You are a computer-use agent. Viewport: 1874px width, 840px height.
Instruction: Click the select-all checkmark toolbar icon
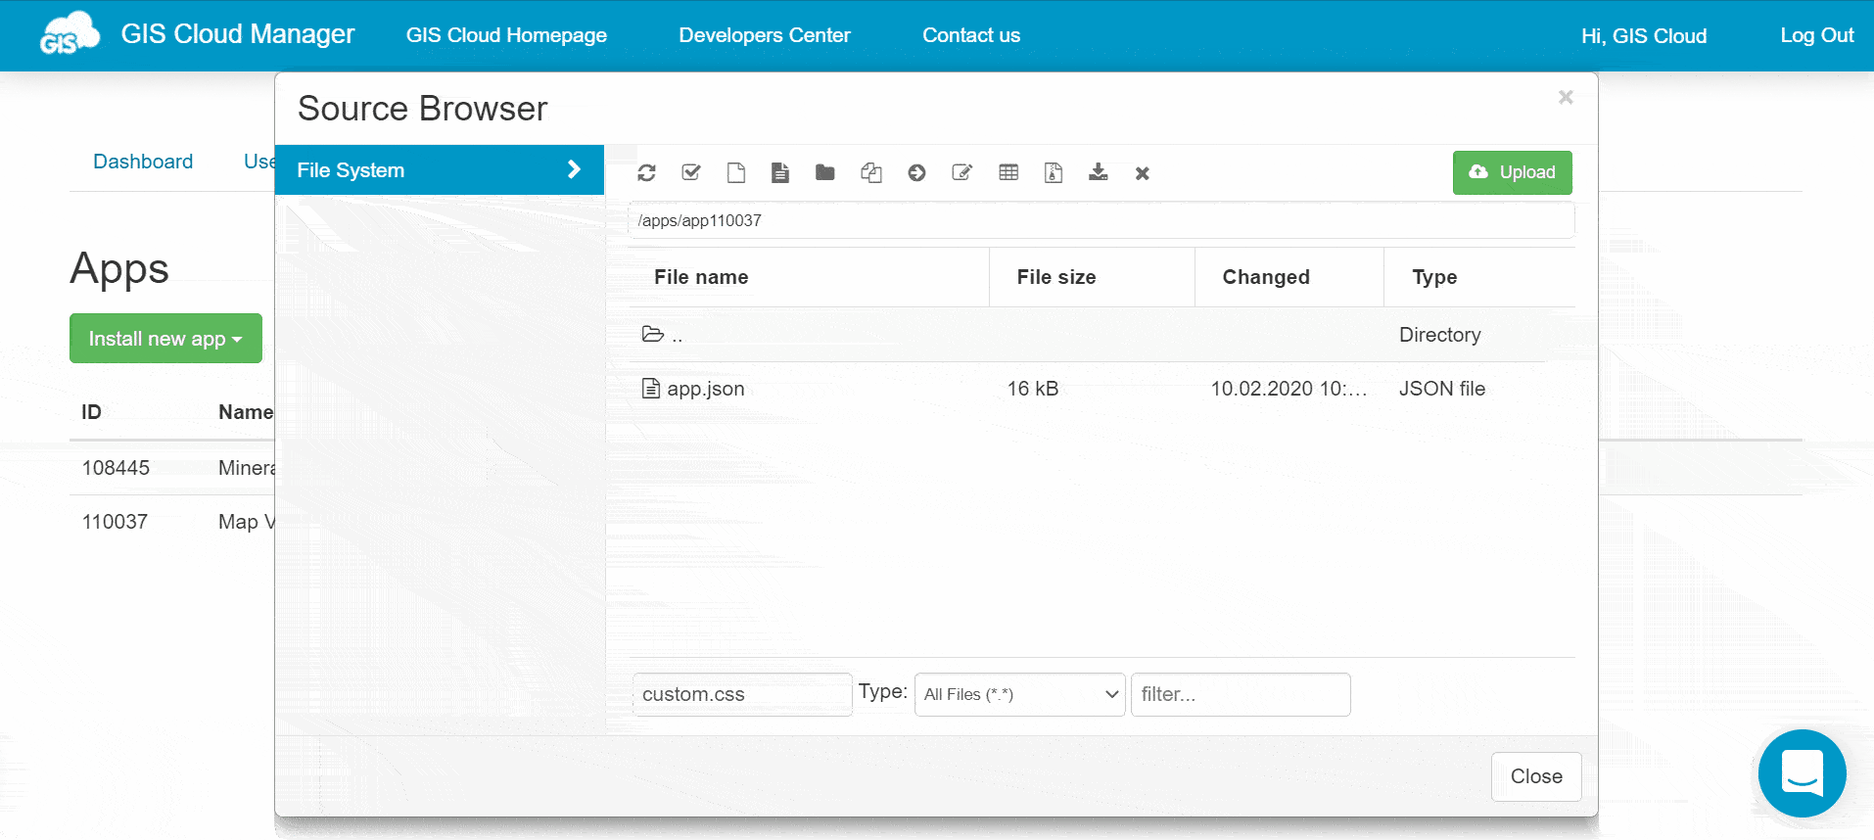691,173
